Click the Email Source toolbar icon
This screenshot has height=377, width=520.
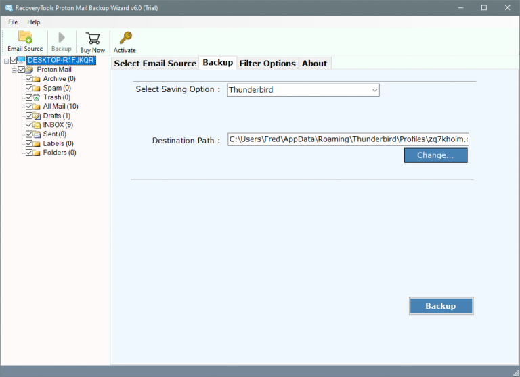click(25, 36)
